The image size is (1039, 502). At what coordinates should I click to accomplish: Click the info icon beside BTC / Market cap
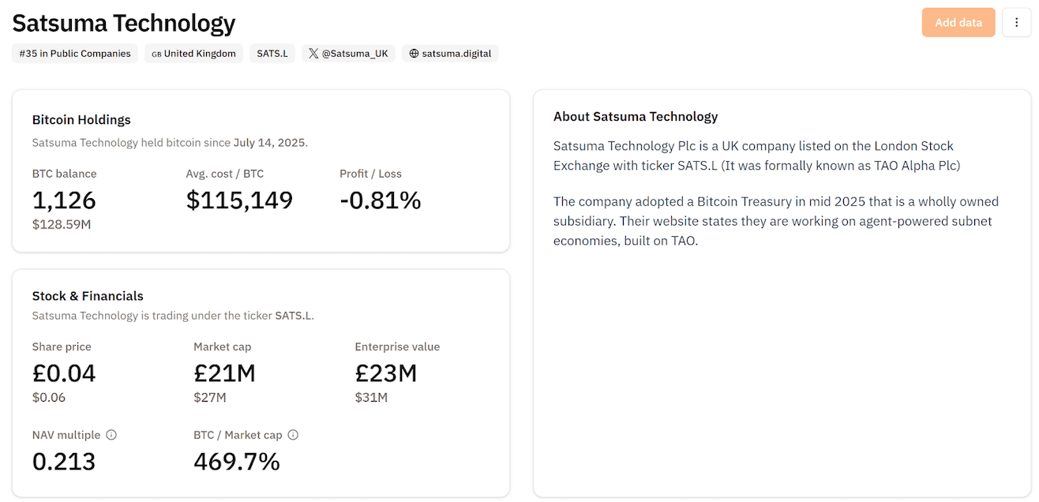tap(293, 435)
